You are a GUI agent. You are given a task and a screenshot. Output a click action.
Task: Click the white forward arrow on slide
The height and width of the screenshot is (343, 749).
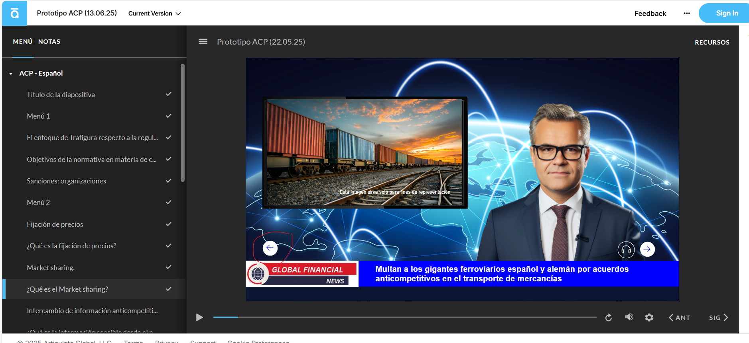pos(647,249)
